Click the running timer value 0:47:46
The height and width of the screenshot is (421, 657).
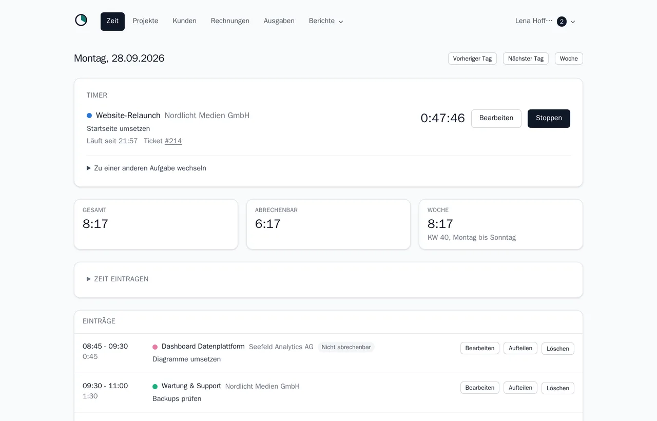click(x=442, y=119)
